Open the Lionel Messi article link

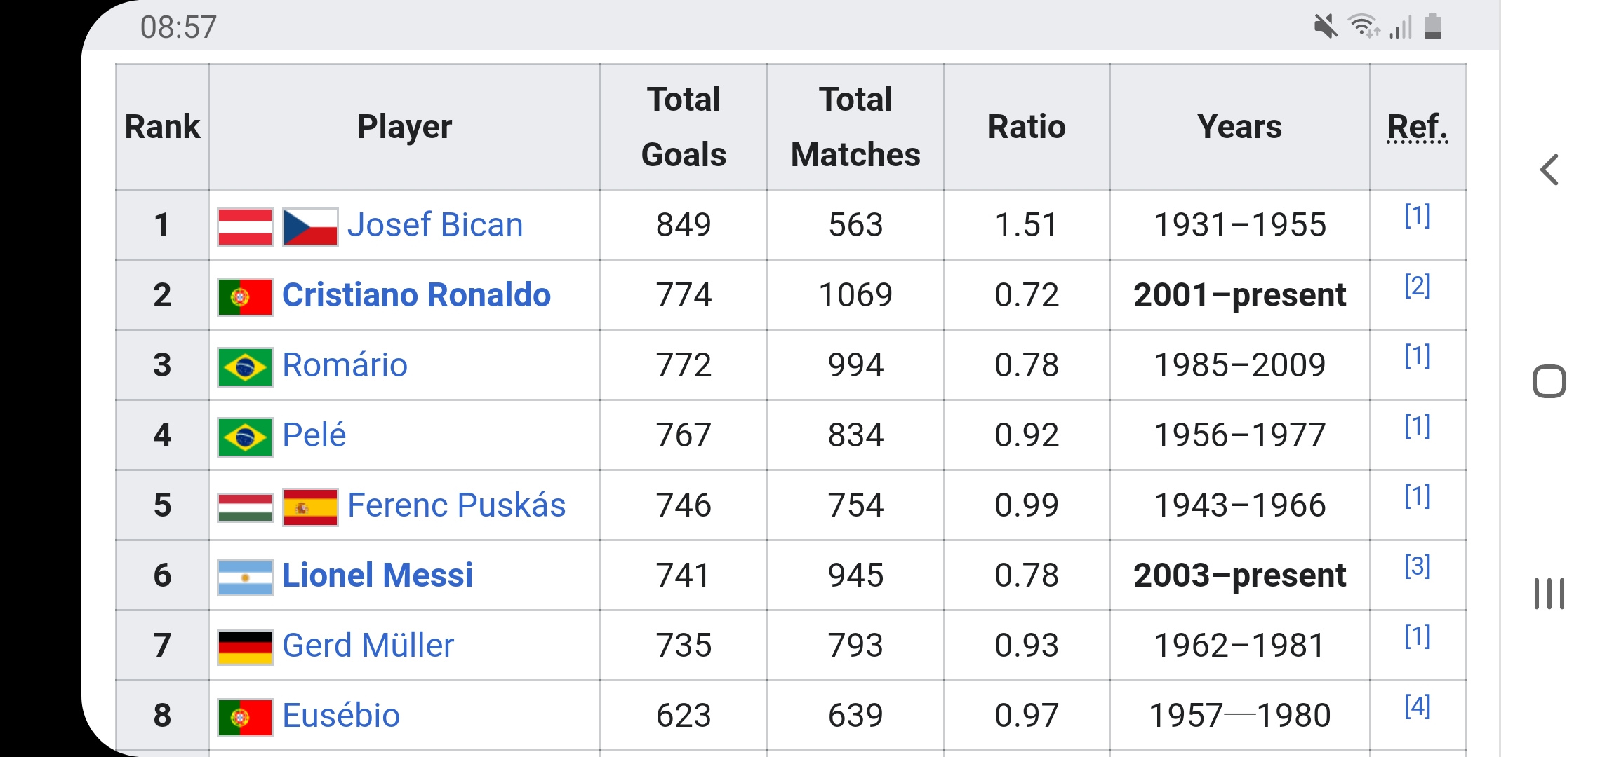click(378, 575)
